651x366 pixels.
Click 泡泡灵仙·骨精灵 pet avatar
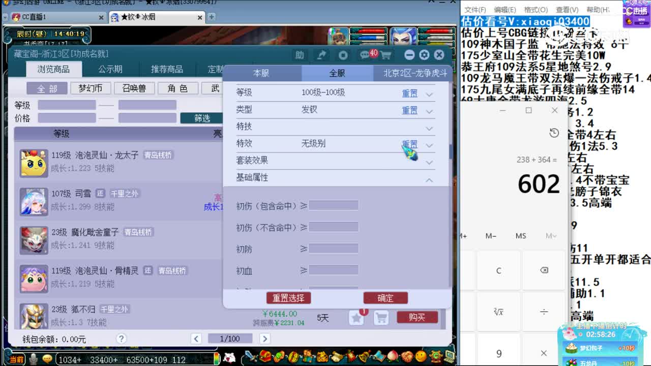pyautogui.click(x=34, y=279)
